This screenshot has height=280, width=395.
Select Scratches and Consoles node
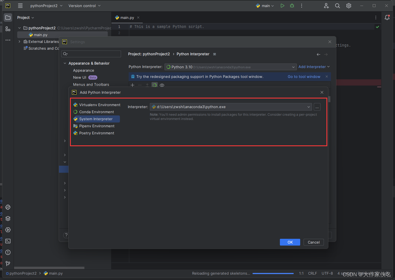point(41,49)
